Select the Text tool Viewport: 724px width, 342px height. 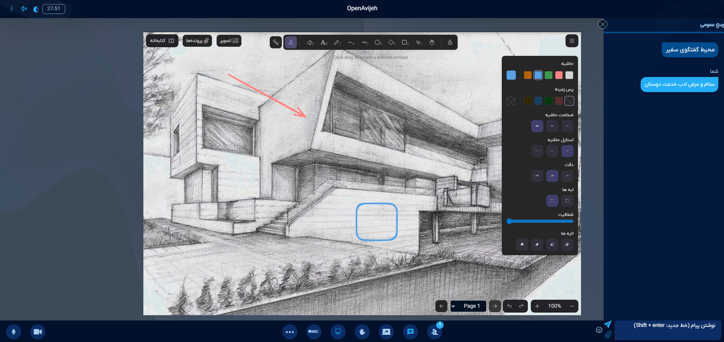pos(324,42)
